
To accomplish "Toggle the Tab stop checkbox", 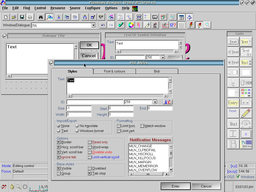I will (x=89, y=173).
